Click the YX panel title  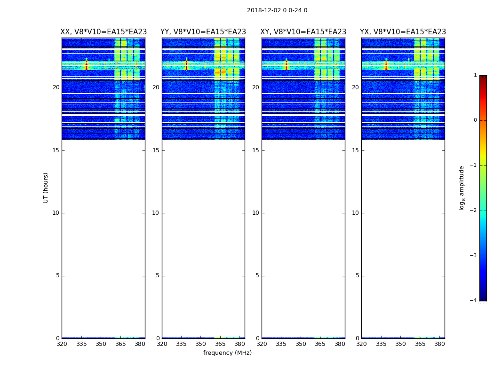[x=403, y=32]
